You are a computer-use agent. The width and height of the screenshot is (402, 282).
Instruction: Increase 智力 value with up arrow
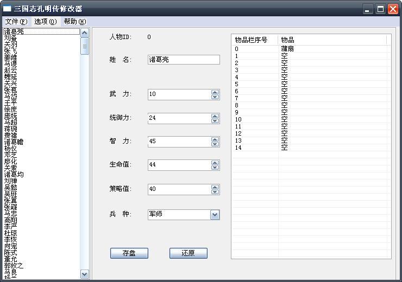pos(215,139)
